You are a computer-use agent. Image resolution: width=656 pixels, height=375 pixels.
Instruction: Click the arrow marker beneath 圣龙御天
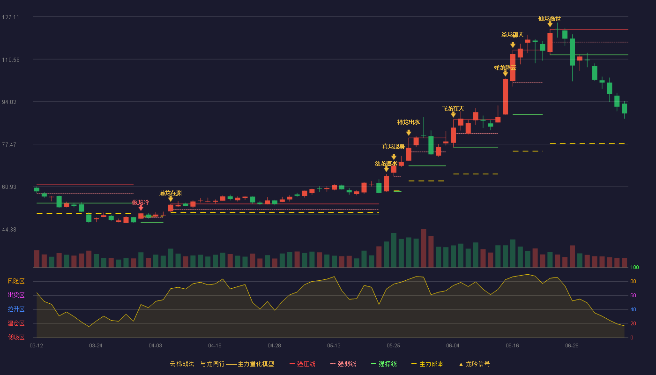[513, 45]
